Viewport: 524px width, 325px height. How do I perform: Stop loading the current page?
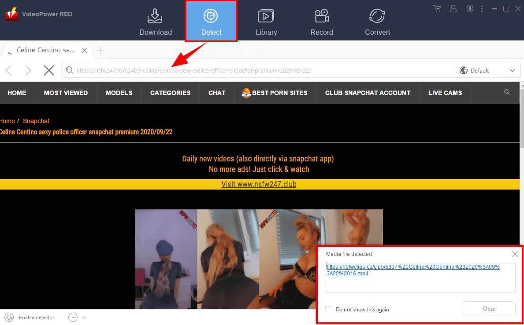[x=49, y=70]
